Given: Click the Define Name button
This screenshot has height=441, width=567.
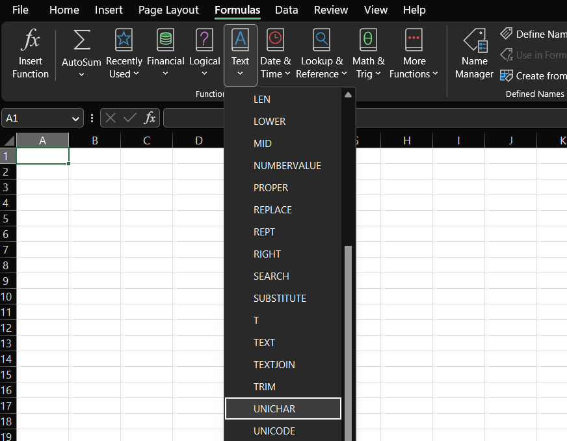Looking at the screenshot, I should pyautogui.click(x=533, y=34).
